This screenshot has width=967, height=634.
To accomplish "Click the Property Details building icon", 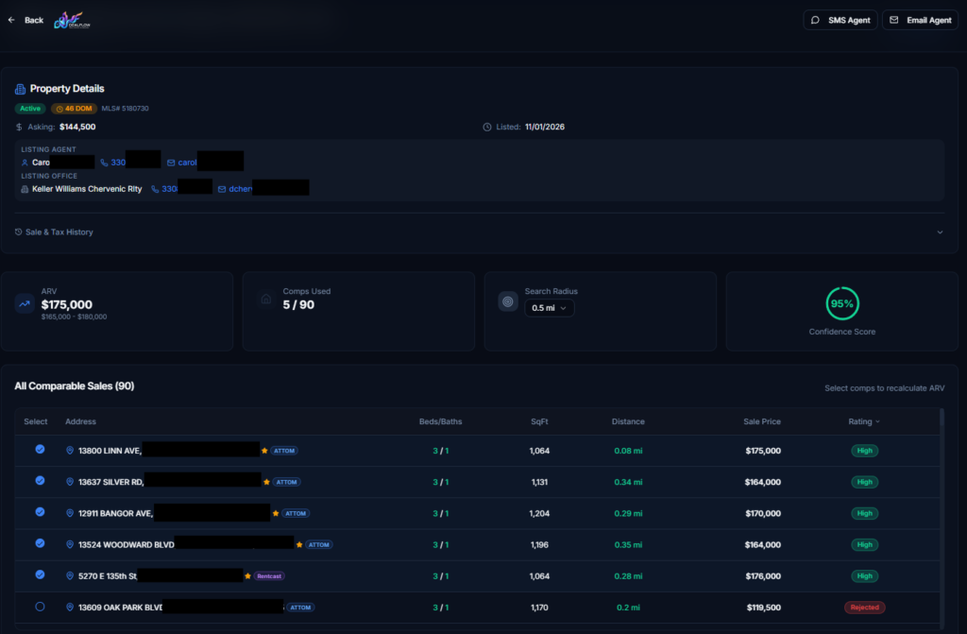I will point(20,89).
